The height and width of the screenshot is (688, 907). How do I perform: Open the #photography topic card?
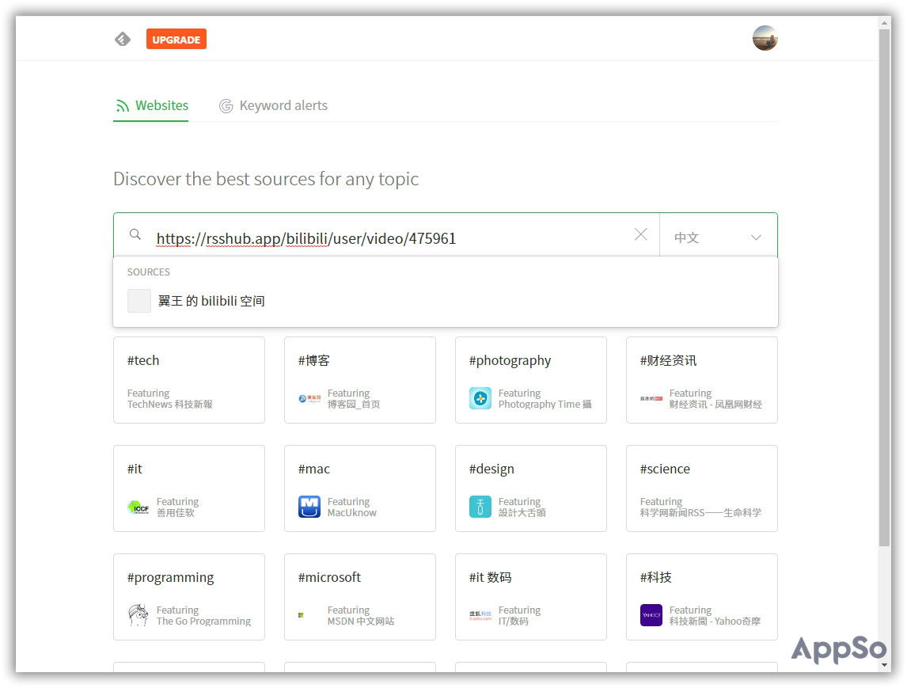531,380
